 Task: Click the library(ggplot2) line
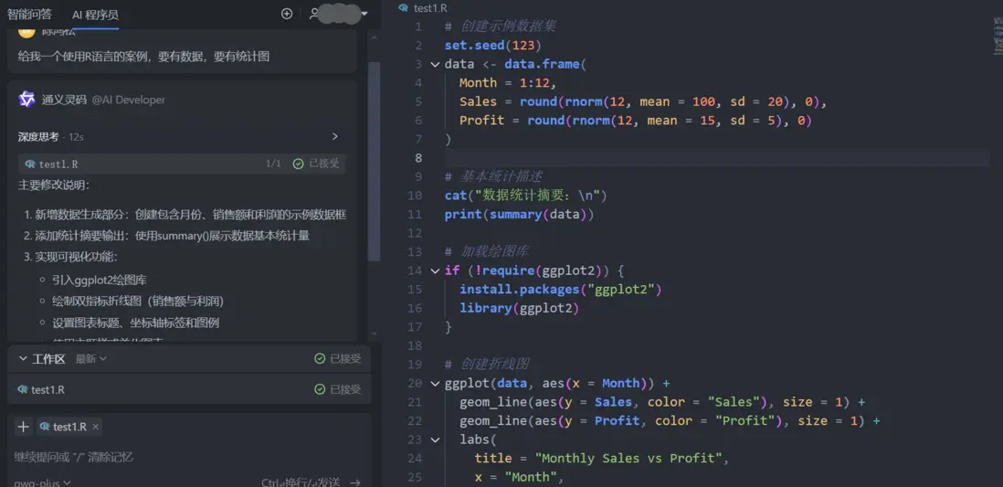(519, 309)
